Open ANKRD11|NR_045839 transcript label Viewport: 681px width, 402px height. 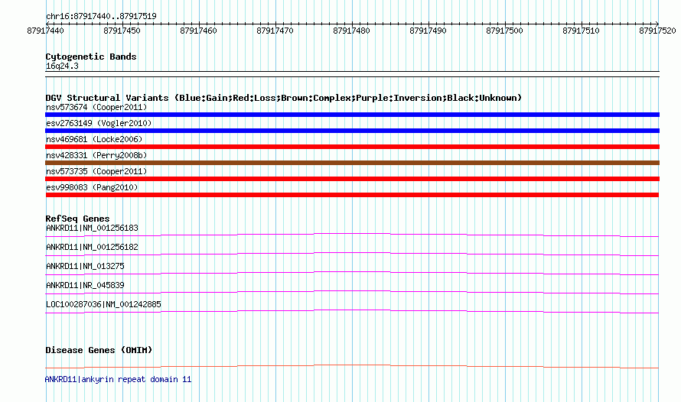85,285
